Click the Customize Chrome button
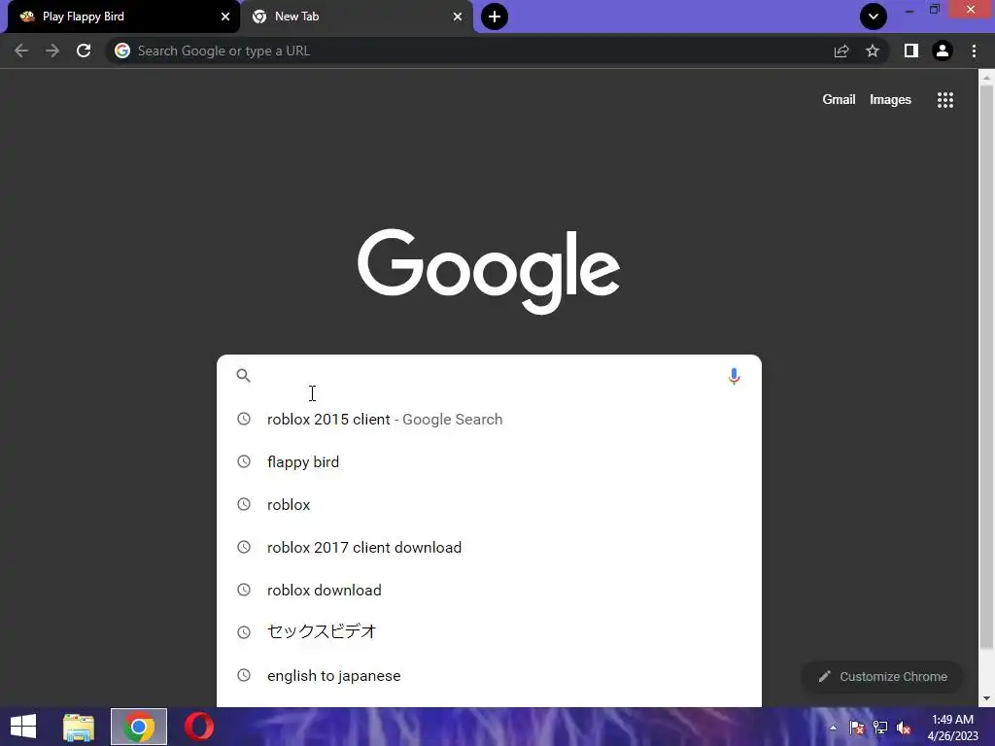995x746 pixels. (882, 676)
